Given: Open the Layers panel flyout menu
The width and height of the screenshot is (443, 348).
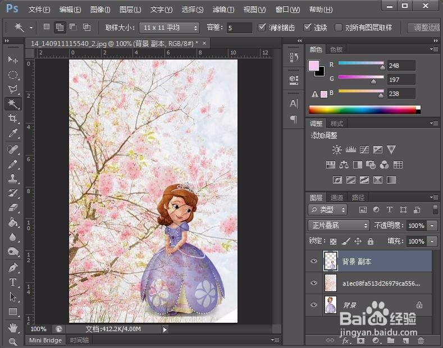Looking at the screenshot, I should click(x=434, y=197).
